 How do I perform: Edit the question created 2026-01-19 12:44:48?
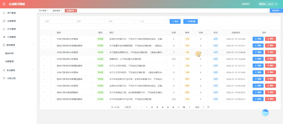[x=258, y=59]
